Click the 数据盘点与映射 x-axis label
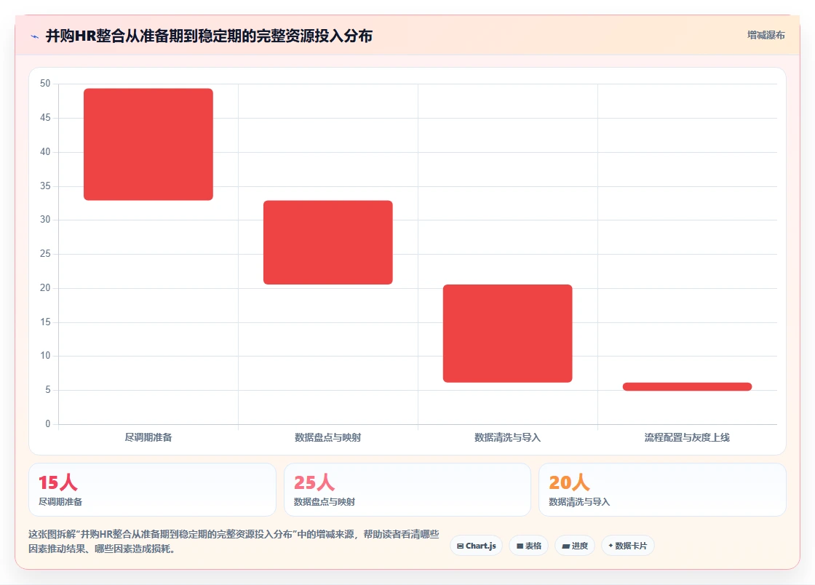 pos(328,437)
